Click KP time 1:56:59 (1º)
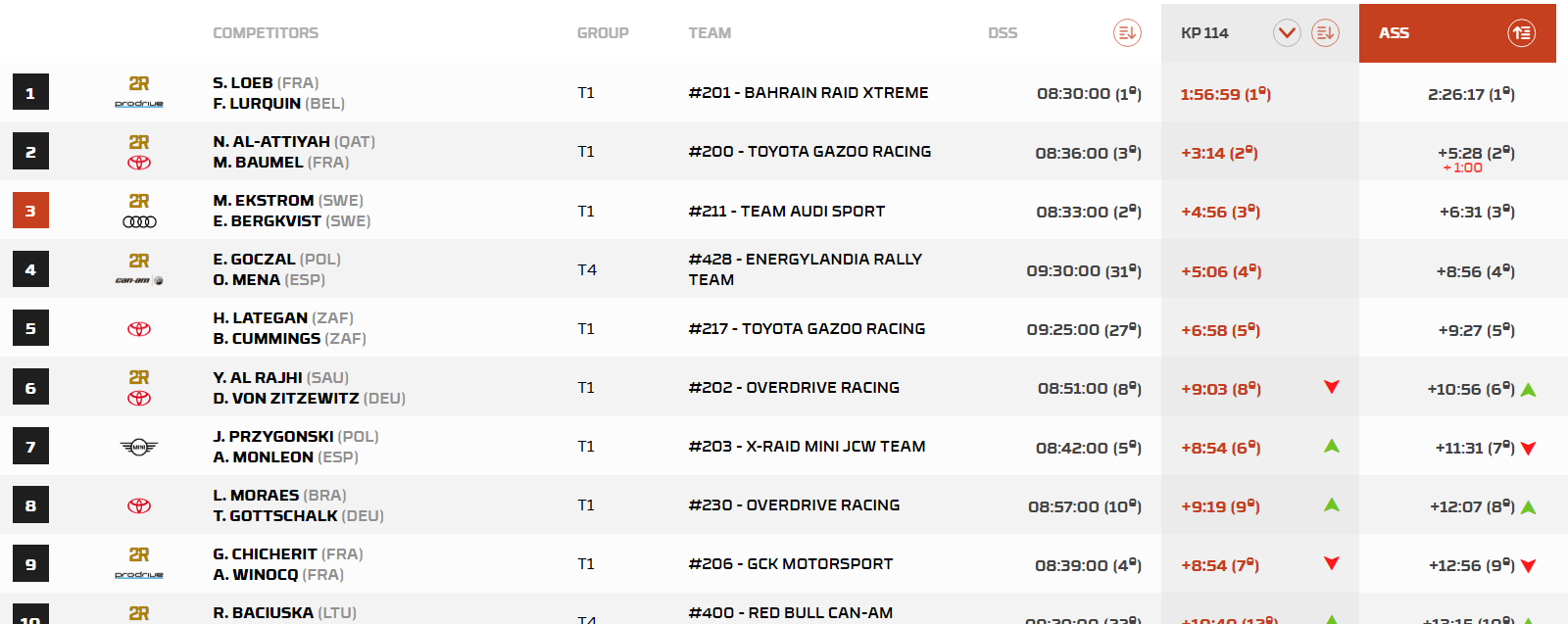The image size is (1568, 624). 1226,94
